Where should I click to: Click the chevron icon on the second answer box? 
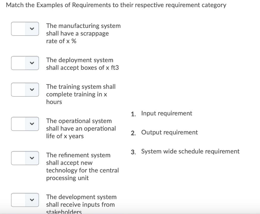32,63
